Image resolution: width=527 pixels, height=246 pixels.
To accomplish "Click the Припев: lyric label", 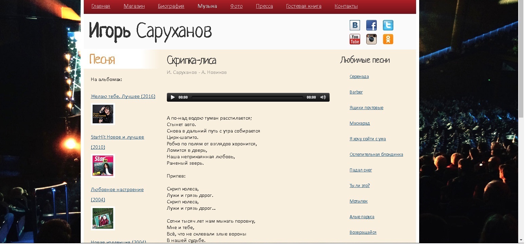I will click(176, 176).
